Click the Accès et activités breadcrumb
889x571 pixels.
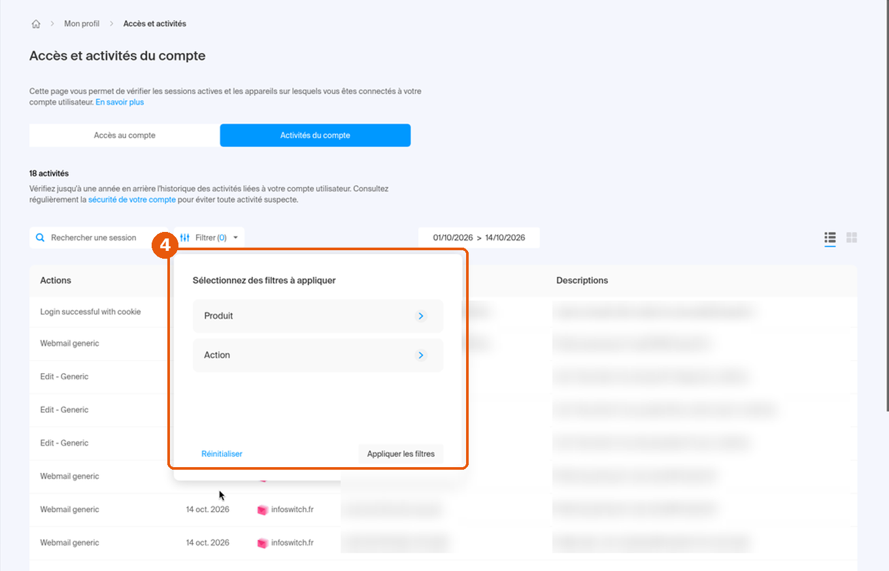(155, 24)
